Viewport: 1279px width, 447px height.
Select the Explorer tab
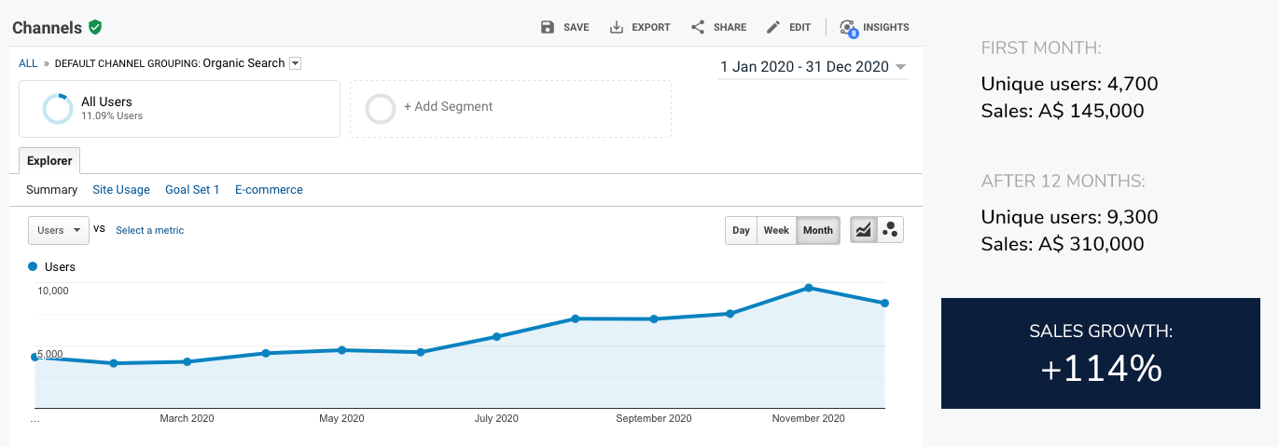pyautogui.click(x=49, y=161)
